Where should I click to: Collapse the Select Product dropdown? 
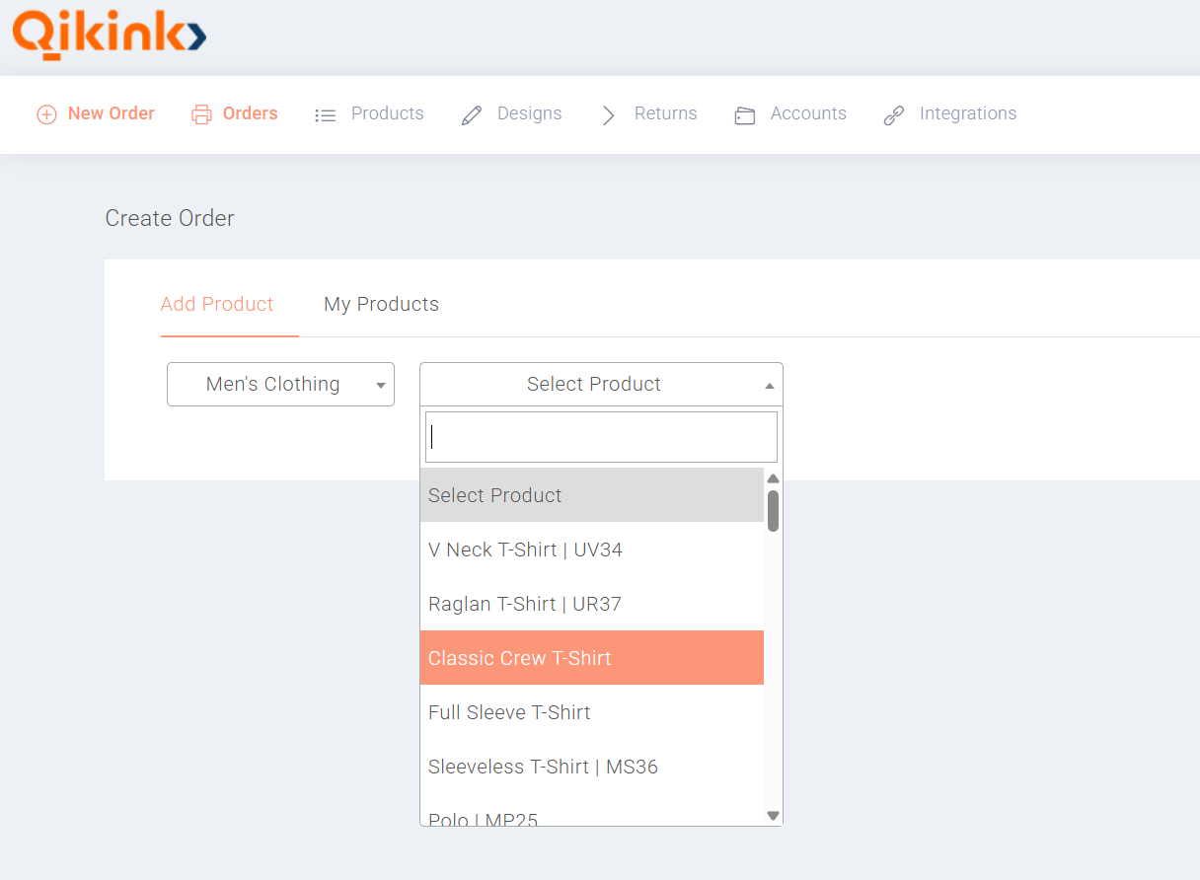click(x=601, y=384)
